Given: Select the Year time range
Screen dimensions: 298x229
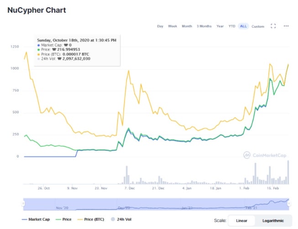Looking at the screenshot, I should click(220, 26).
